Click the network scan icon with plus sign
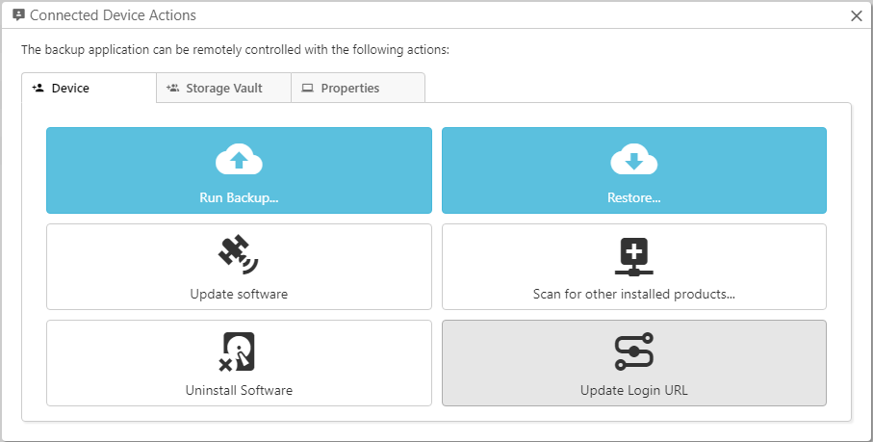The image size is (873, 442). point(633,255)
